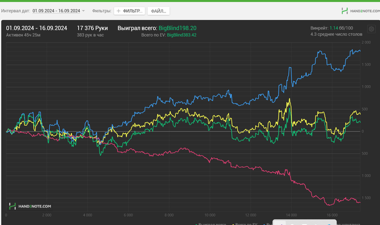Click the 2 000 y-axis label
380x225 pixels.
[366, 42]
